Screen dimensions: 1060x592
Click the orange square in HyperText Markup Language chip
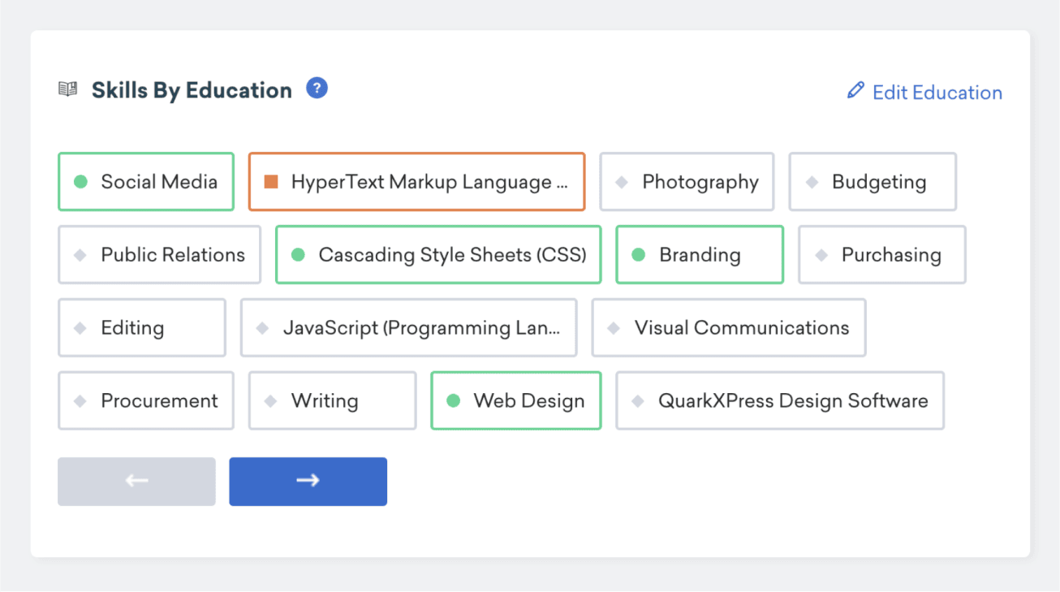point(272,182)
